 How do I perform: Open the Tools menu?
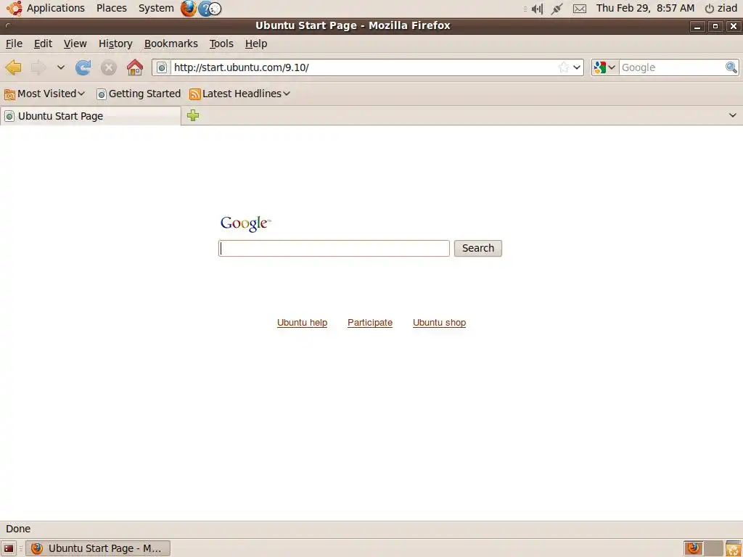click(x=222, y=44)
